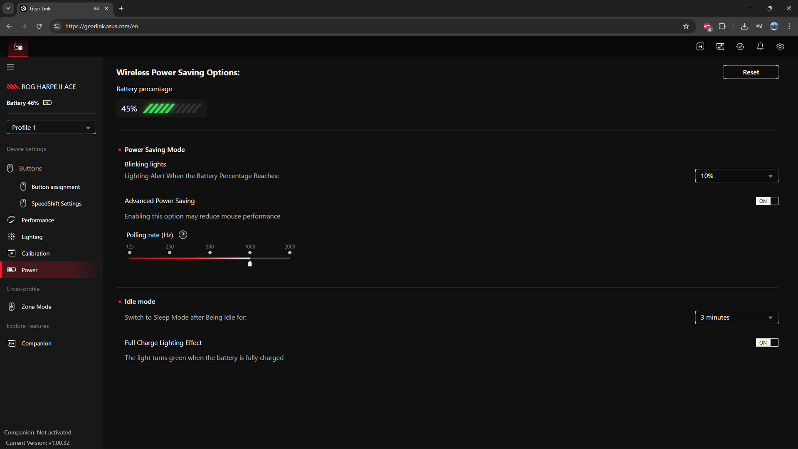The image size is (798, 449).
Task: Disable the Full Charge Lighting Effect switch
Action: click(767, 343)
